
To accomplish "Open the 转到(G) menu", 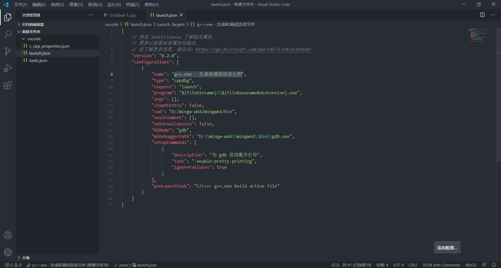I will tap(95, 4).
